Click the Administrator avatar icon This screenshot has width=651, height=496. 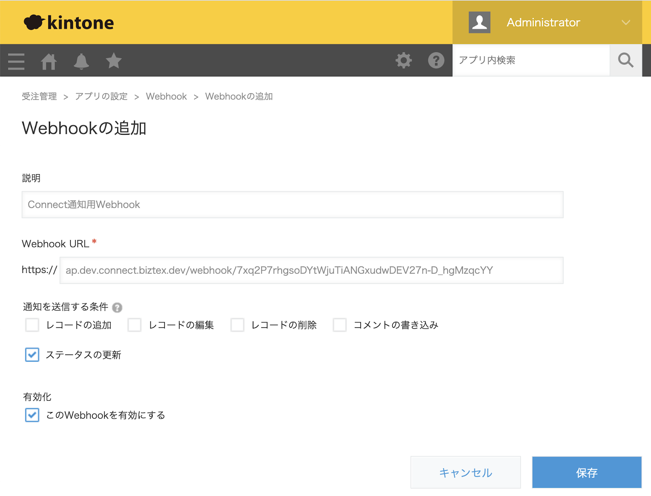pyautogui.click(x=479, y=22)
